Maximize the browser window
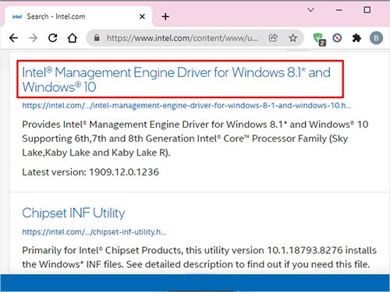Image resolution: width=390 pixels, height=292 pixels. tap(367, 10)
